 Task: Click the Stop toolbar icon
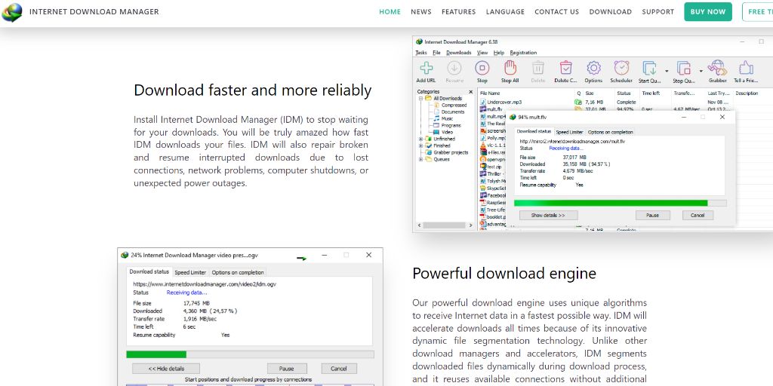(x=482, y=68)
